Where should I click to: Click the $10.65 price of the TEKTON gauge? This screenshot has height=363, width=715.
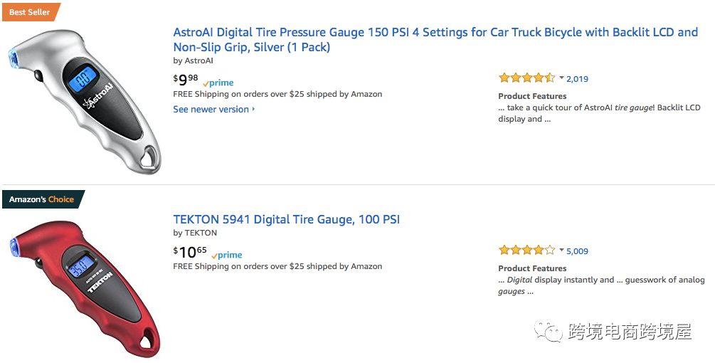click(189, 252)
